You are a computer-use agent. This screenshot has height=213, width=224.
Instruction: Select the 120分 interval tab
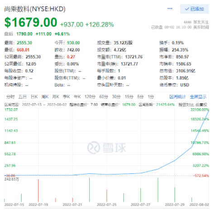(x=90, y=97)
